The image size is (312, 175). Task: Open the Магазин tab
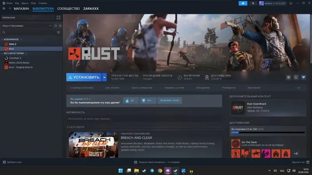click(x=21, y=9)
